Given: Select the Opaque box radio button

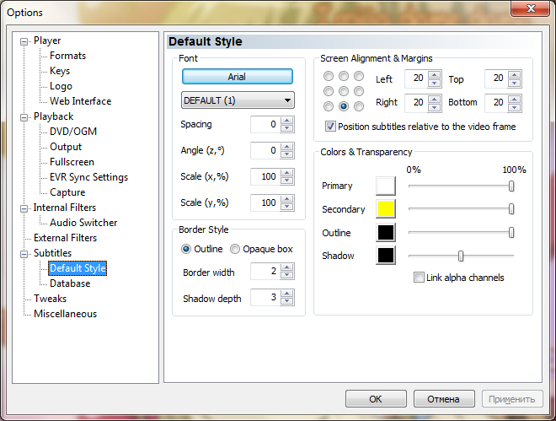Looking at the screenshot, I should (x=236, y=249).
